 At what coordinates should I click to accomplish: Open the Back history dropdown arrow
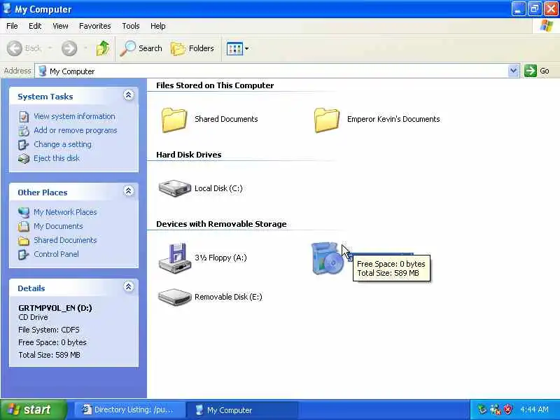click(50, 48)
